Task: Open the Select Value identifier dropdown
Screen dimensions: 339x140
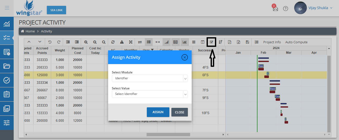Action: [x=150, y=94]
